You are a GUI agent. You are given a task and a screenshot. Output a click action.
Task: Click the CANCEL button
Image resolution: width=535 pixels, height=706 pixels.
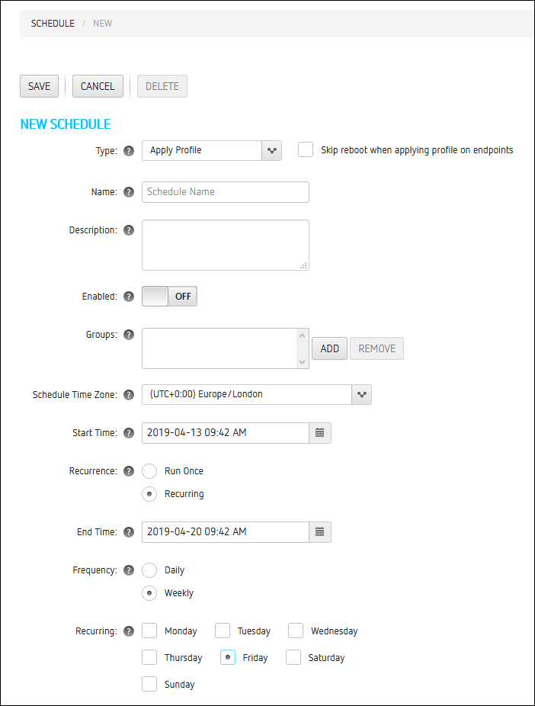[98, 86]
